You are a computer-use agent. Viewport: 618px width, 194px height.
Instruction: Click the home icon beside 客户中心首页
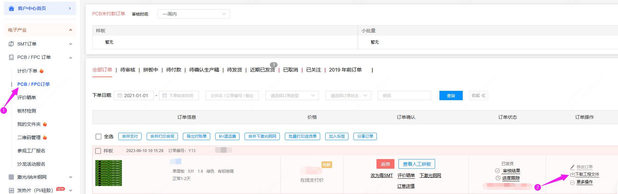(11, 8)
